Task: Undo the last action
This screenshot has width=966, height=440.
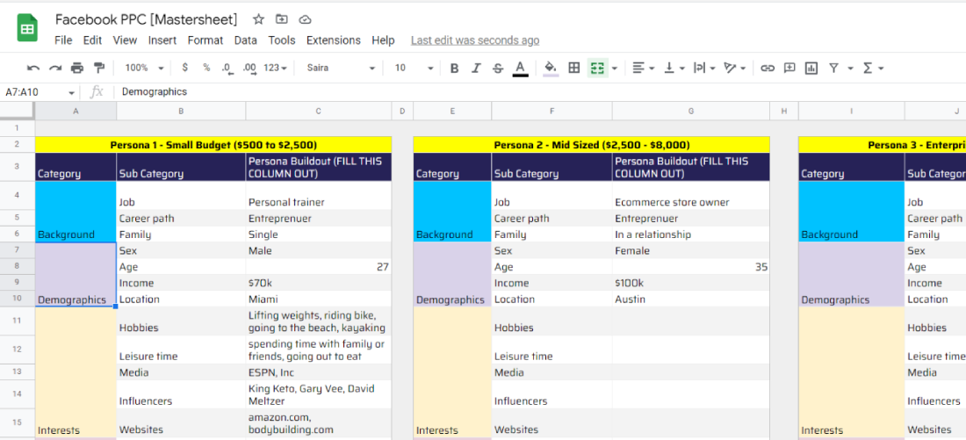Action: pyautogui.click(x=33, y=68)
